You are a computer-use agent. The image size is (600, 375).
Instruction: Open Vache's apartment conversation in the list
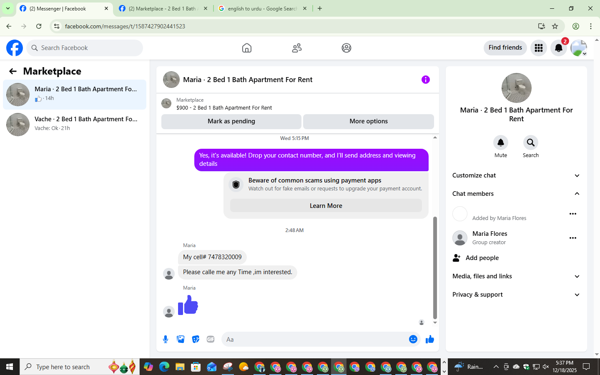pyautogui.click(x=75, y=125)
